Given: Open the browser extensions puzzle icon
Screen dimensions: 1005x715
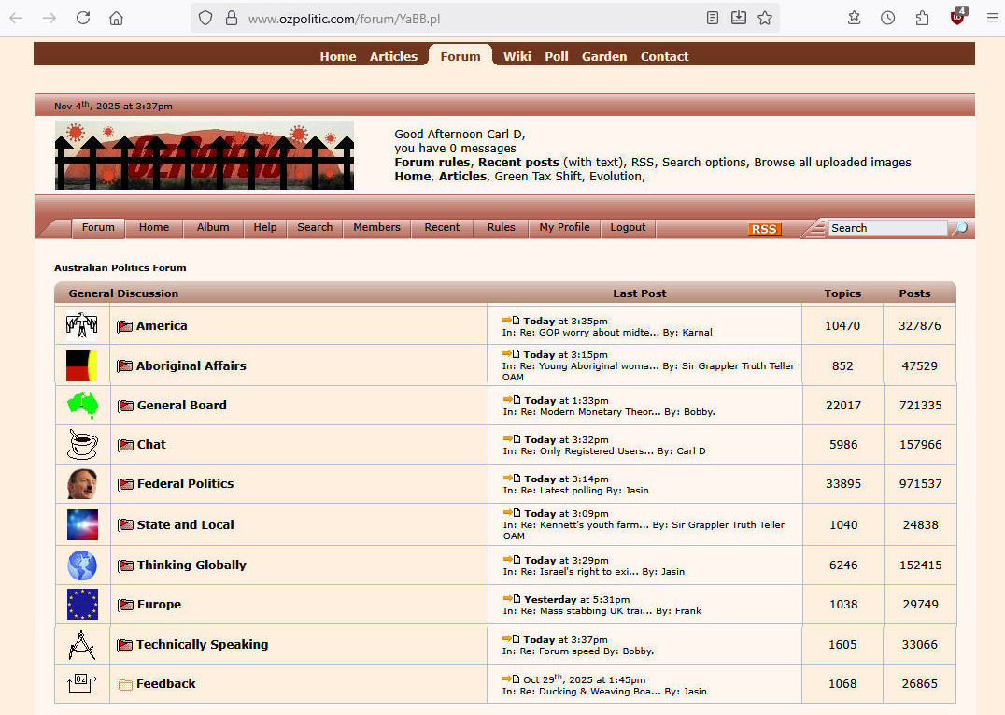Looking at the screenshot, I should click(x=922, y=18).
